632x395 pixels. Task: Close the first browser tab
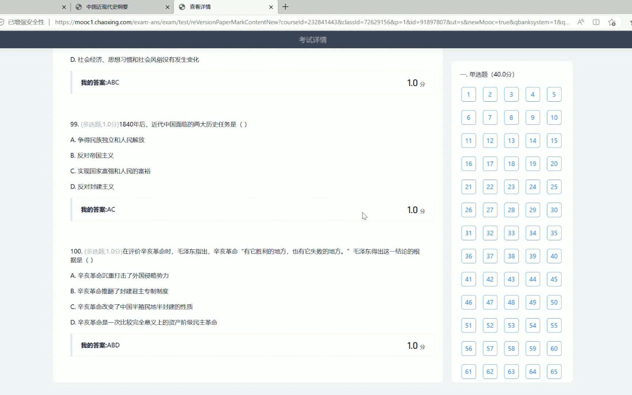(64, 7)
